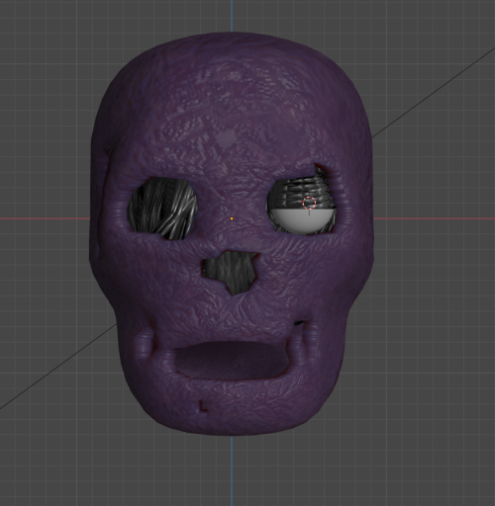Click the blue vertical axis line below the chin

click(232, 470)
